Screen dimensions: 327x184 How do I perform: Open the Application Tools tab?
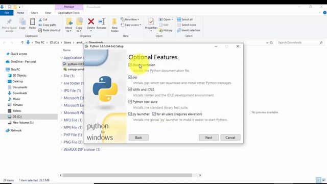pos(69,13)
